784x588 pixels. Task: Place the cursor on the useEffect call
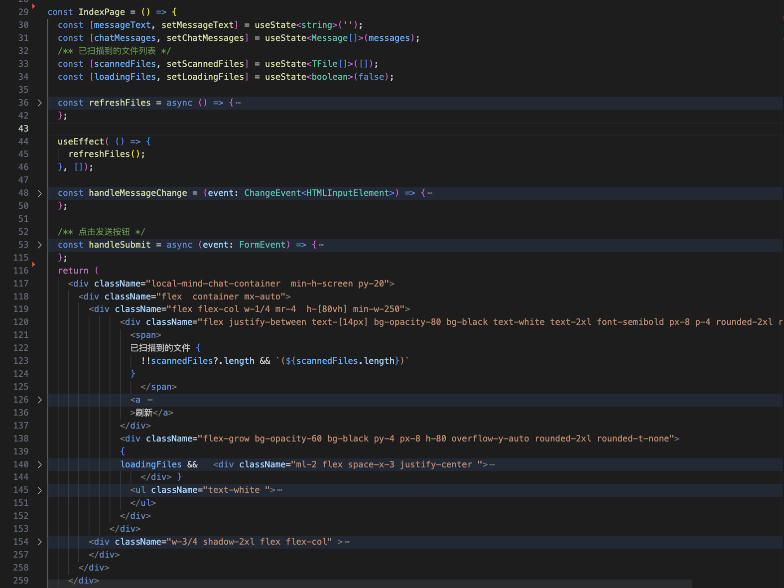81,142
